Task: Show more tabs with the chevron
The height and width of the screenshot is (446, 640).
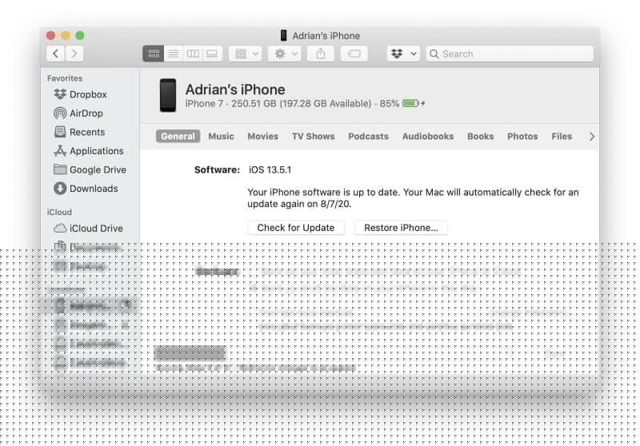Action: 592,137
